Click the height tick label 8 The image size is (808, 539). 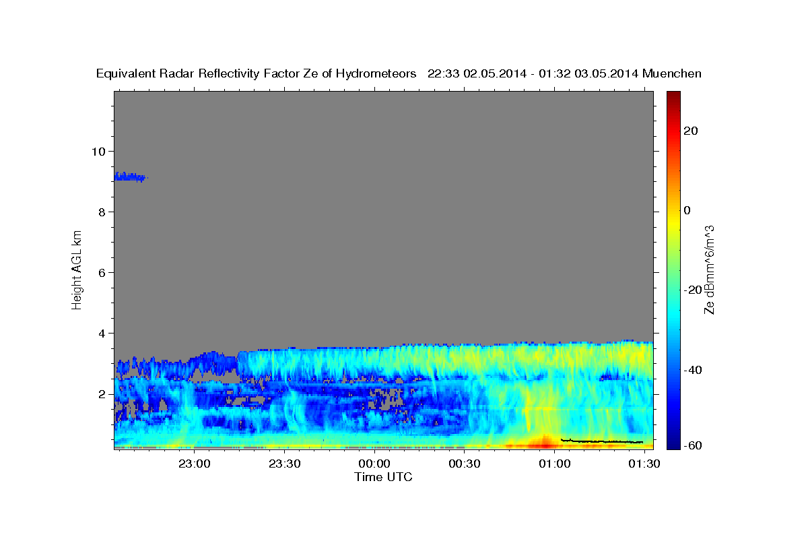coord(103,212)
